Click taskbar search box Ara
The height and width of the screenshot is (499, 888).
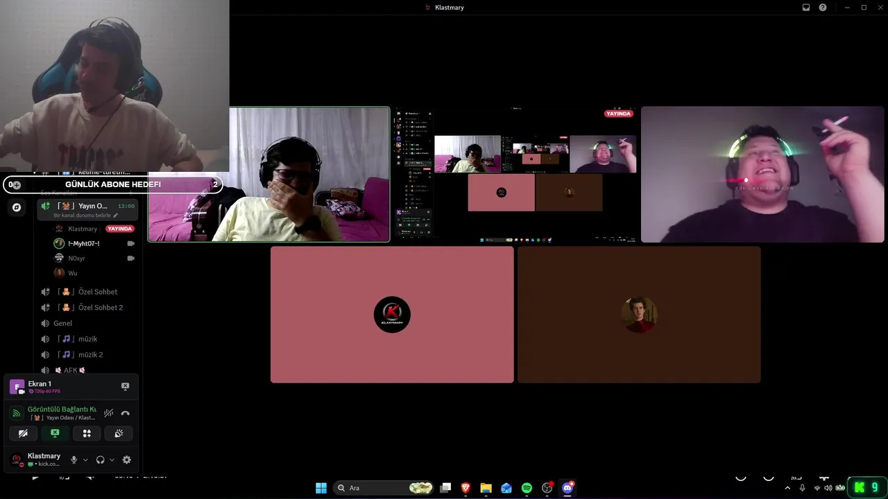tap(384, 488)
